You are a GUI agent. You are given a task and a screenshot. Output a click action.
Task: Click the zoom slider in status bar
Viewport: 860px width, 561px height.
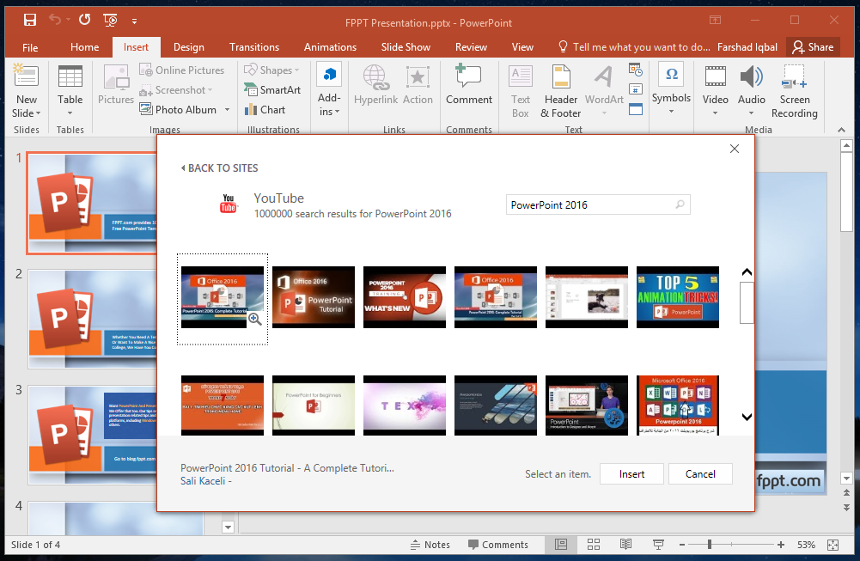(710, 545)
